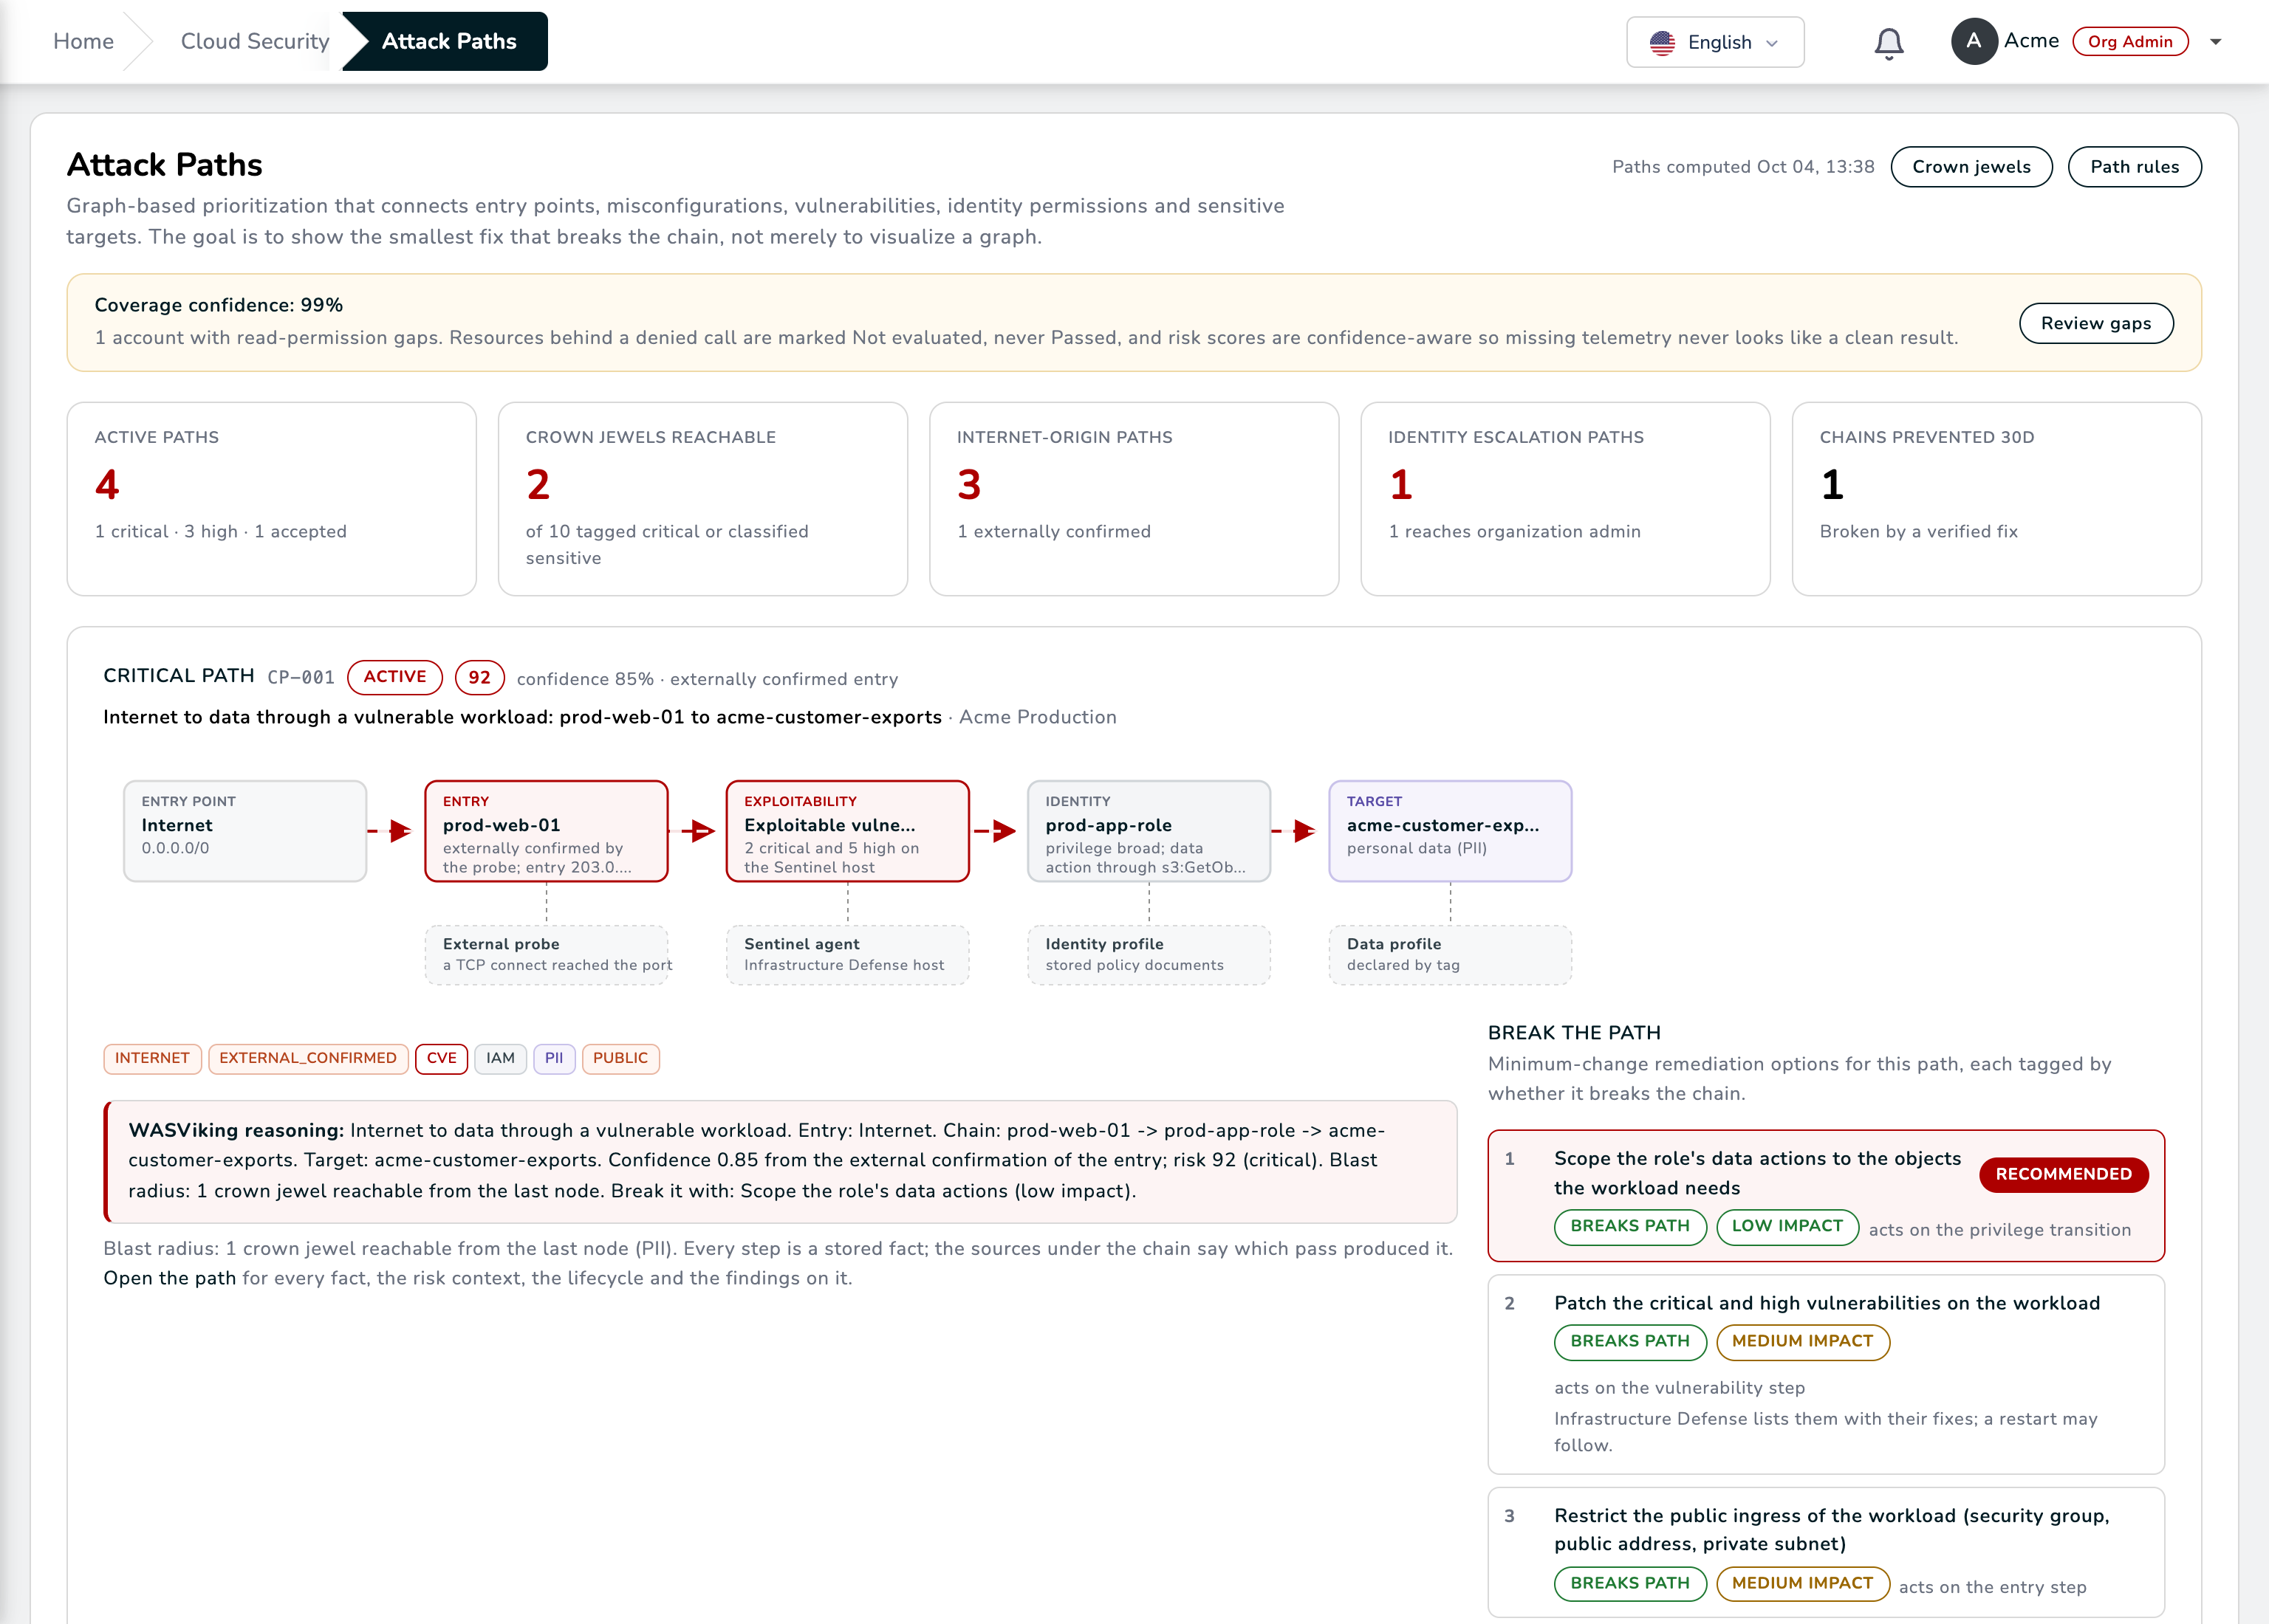The width and height of the screenshot is (2269, 1624).
Task: Open Cloud Security breadcrumb
Action: pos(254,41)
